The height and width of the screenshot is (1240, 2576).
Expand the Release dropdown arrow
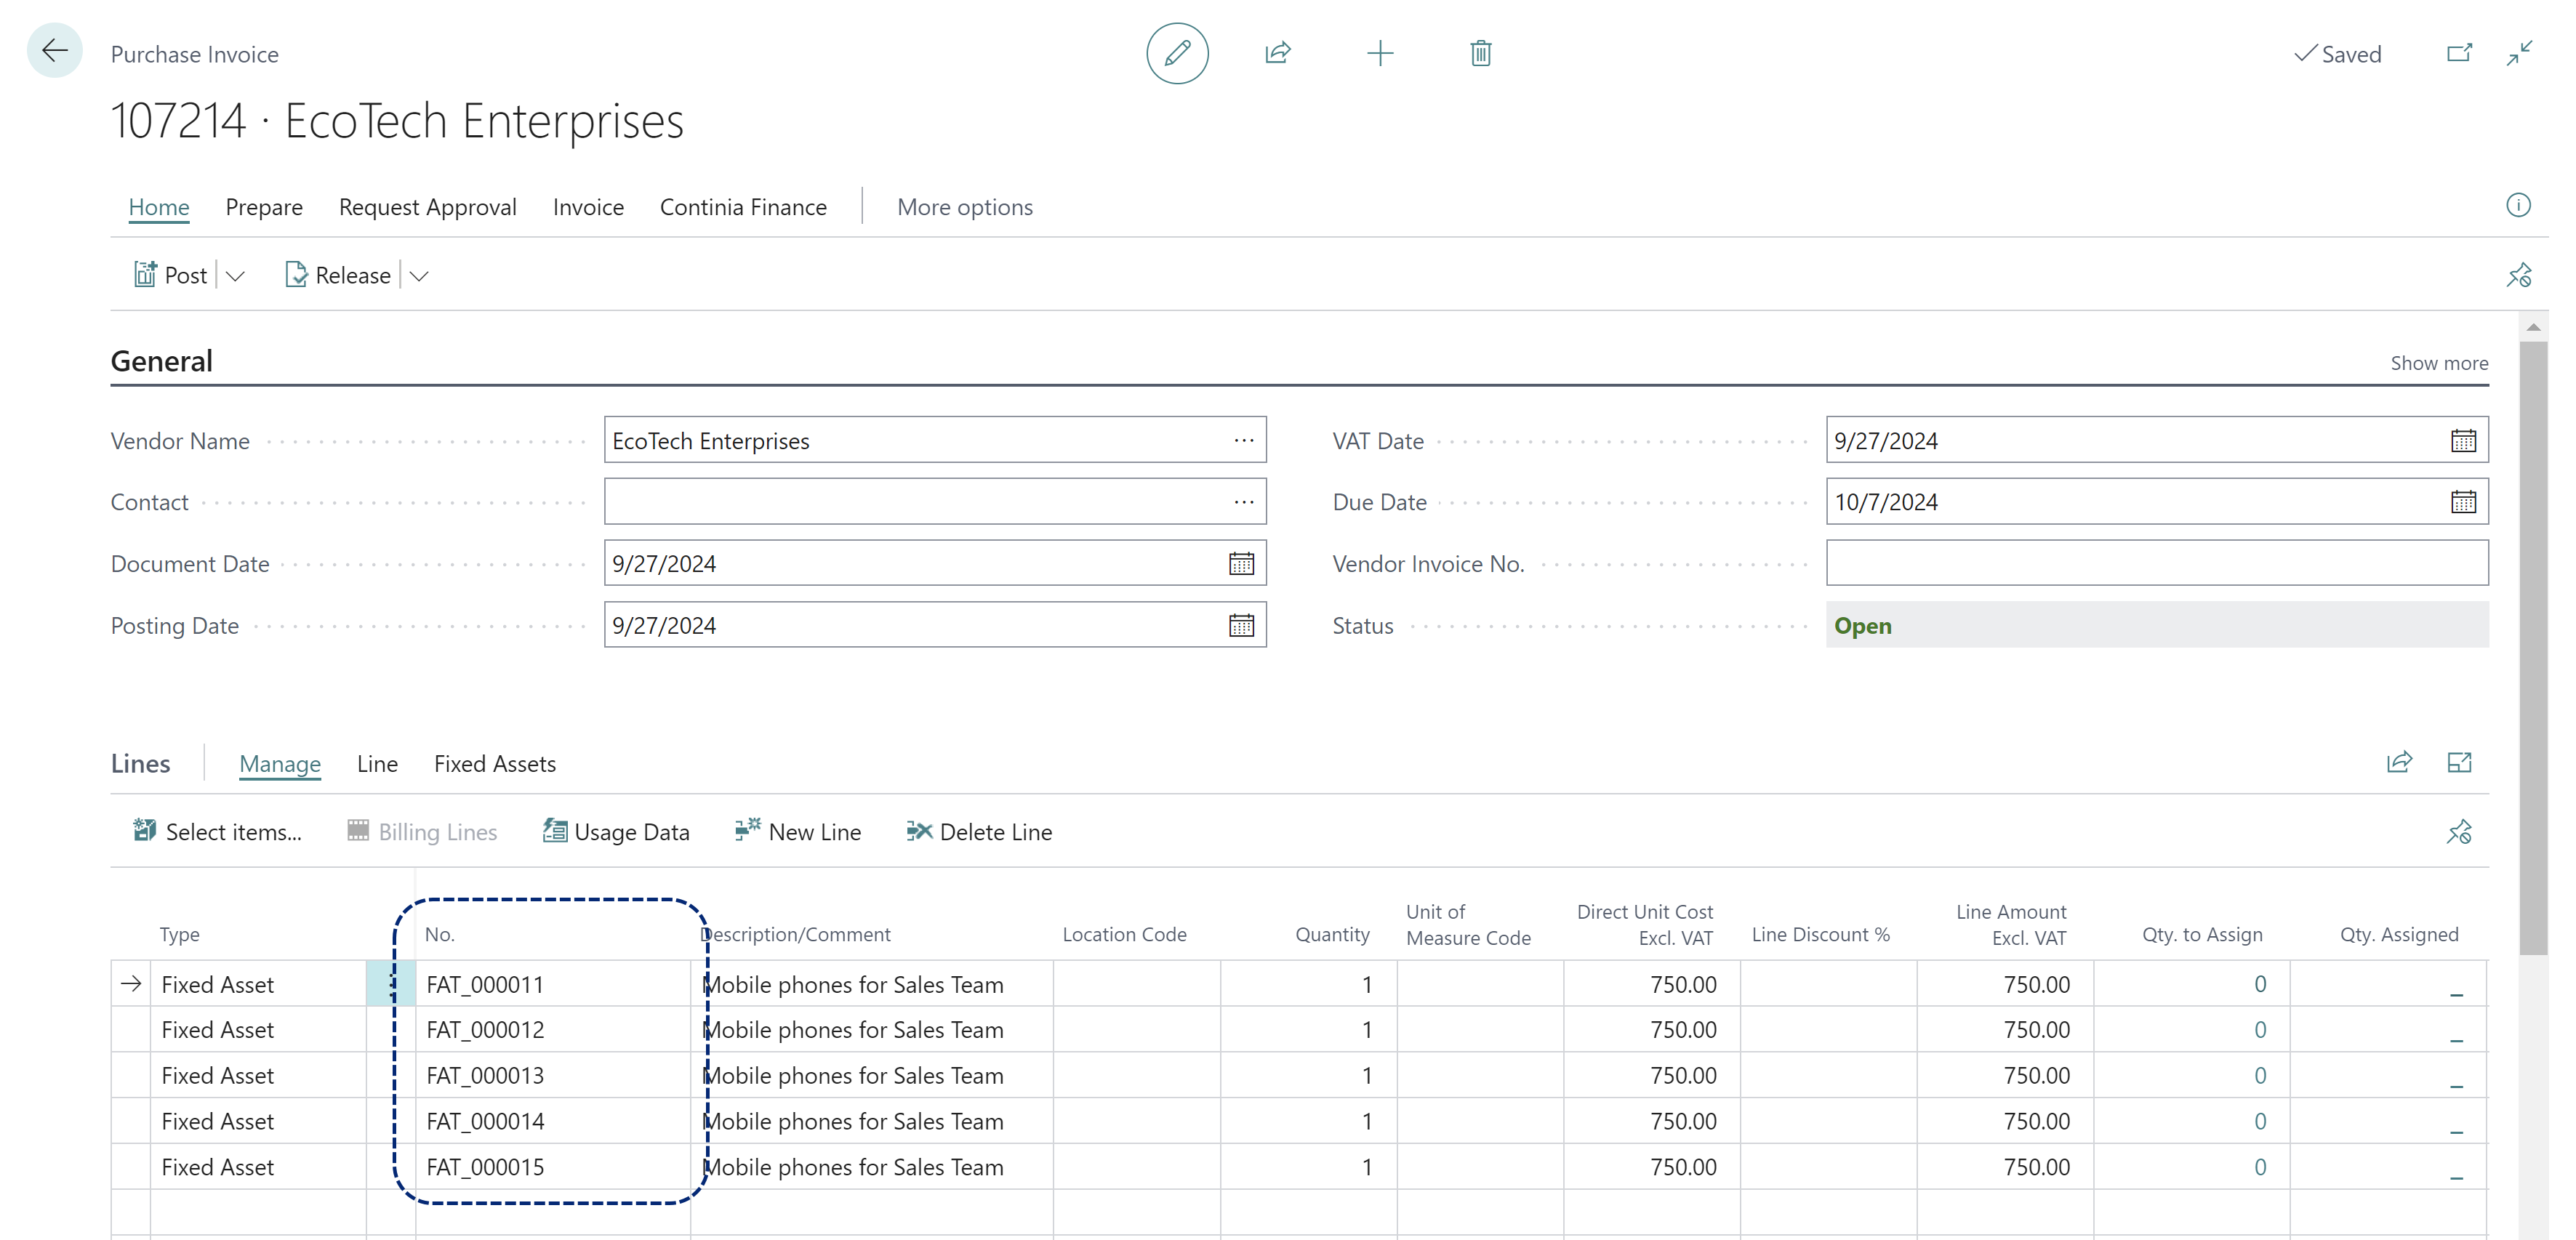(x=420, y=276)
